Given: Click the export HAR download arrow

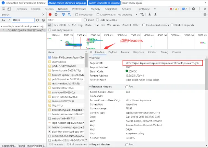Looking at the screenshot, I should click(155, 14).
